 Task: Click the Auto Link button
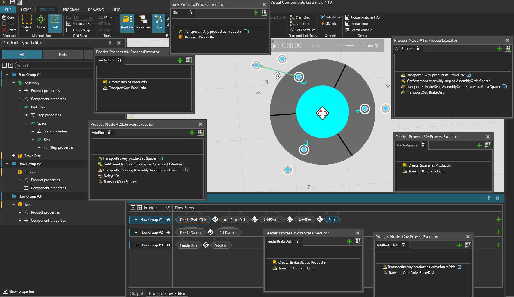point(299,24)
